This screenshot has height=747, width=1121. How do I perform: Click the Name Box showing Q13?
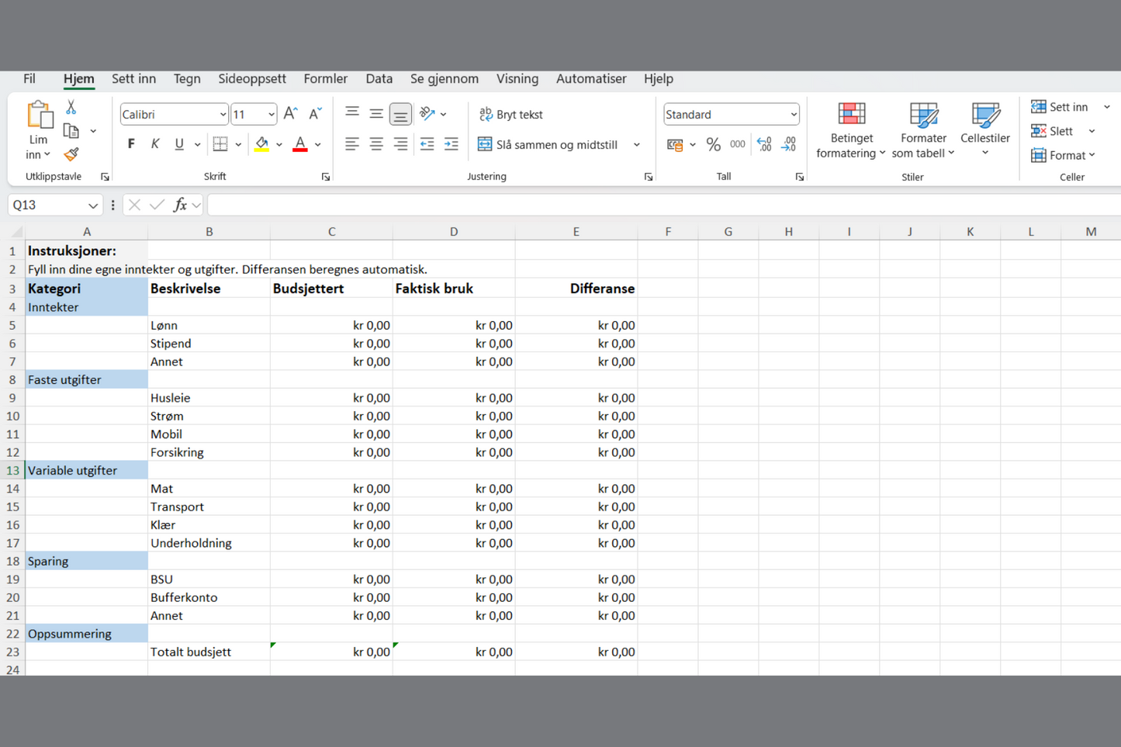pos(47,205)
